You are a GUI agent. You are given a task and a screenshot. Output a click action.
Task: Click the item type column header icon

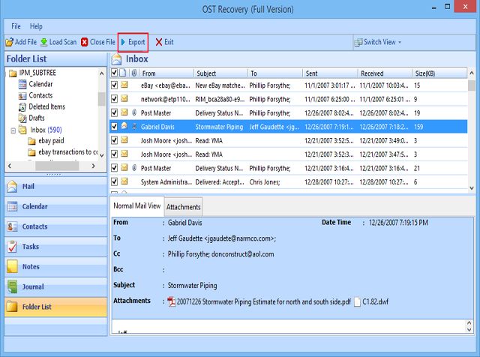[123, 73]
